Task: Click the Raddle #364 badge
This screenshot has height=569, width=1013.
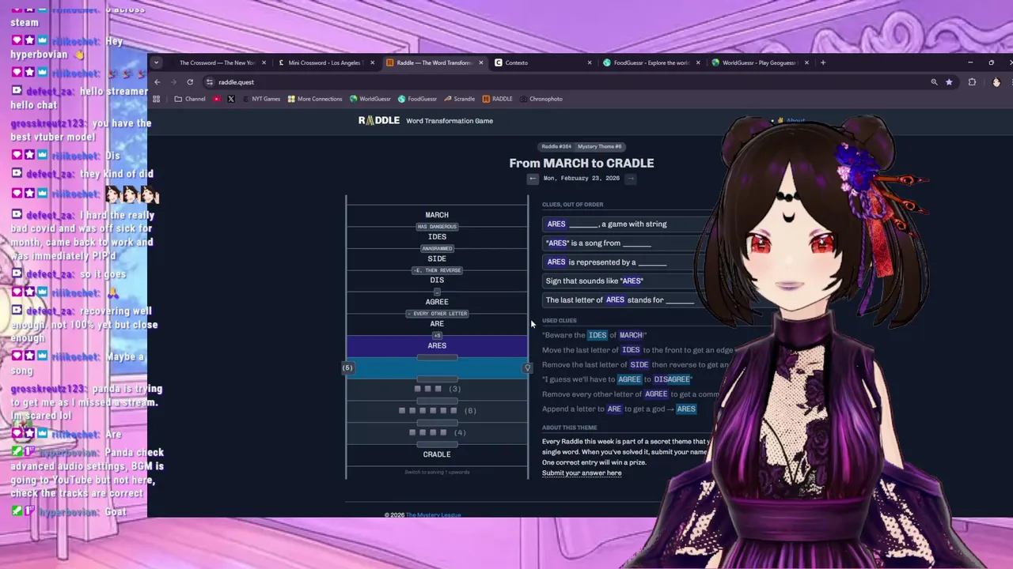Action: [556, 146]
